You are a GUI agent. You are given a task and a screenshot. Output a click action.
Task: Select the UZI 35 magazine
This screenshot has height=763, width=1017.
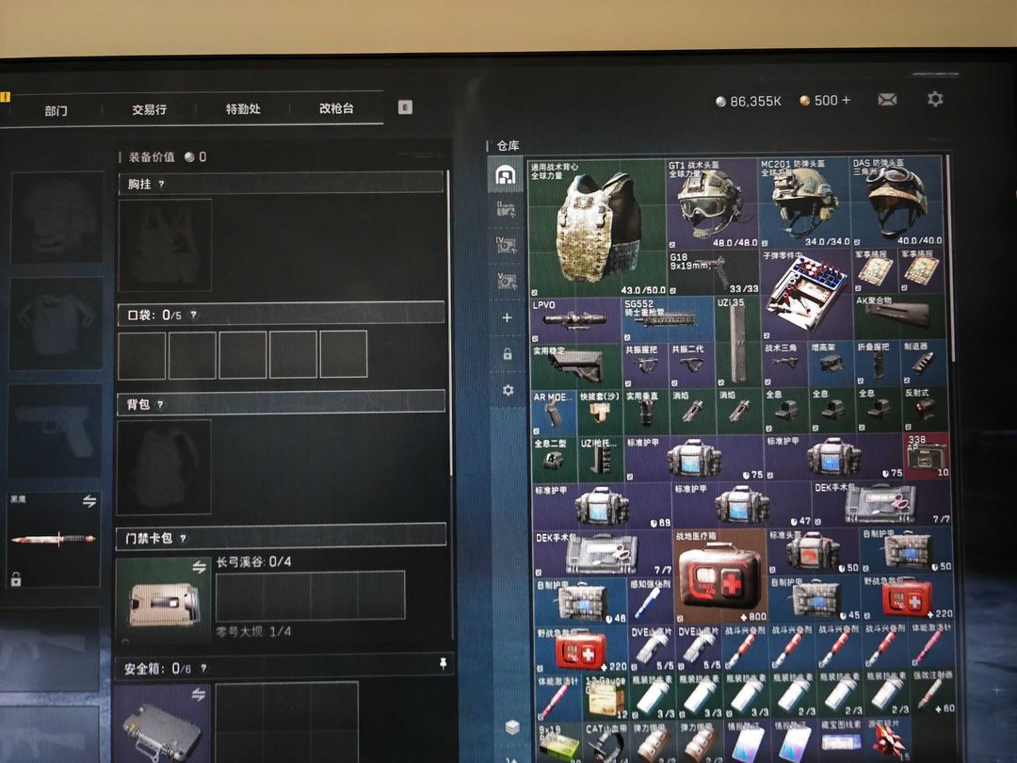click(738, 341)
